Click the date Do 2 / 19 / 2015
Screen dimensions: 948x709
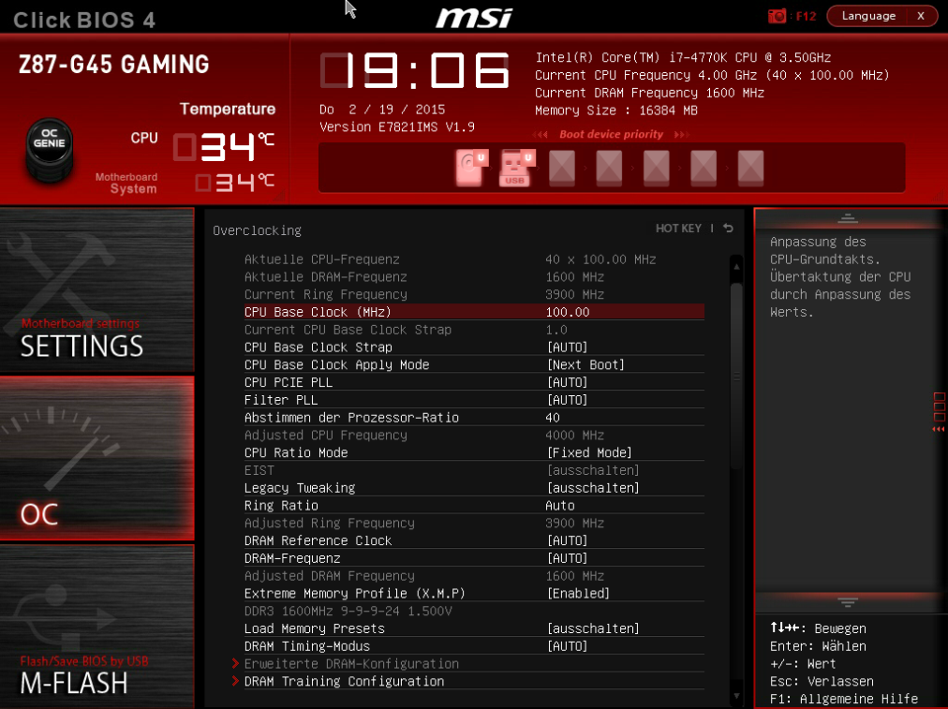pyautogui.click(x=382, y=110)
